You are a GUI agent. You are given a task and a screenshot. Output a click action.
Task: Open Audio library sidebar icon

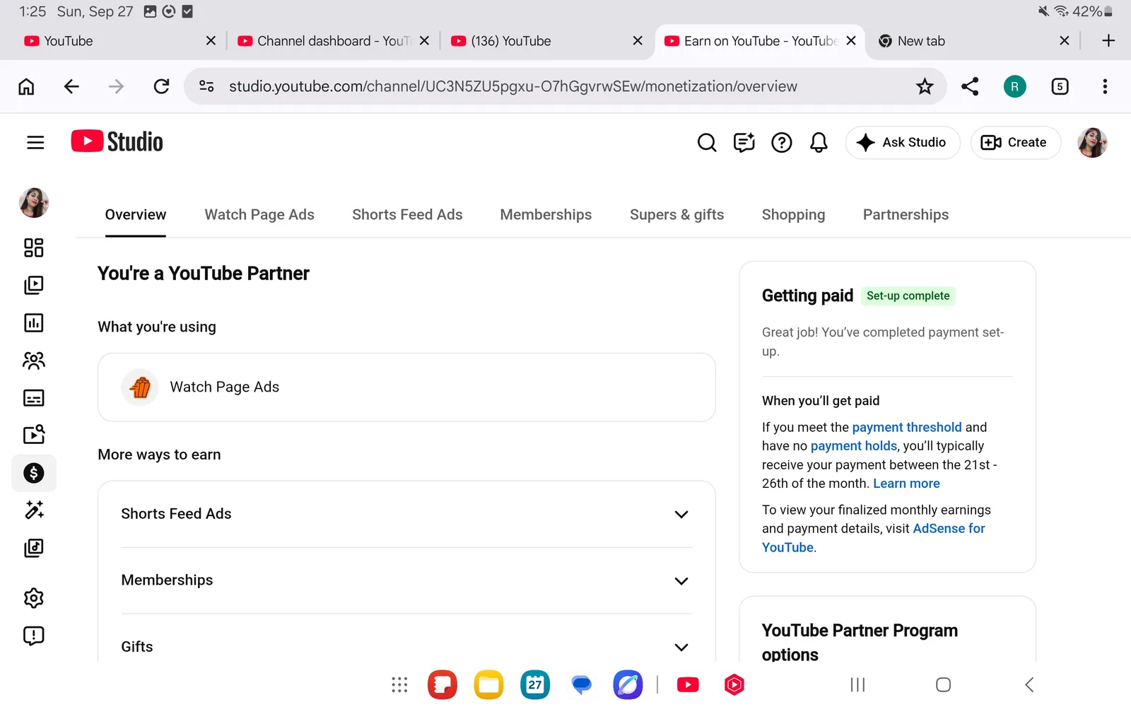(34, 548)
